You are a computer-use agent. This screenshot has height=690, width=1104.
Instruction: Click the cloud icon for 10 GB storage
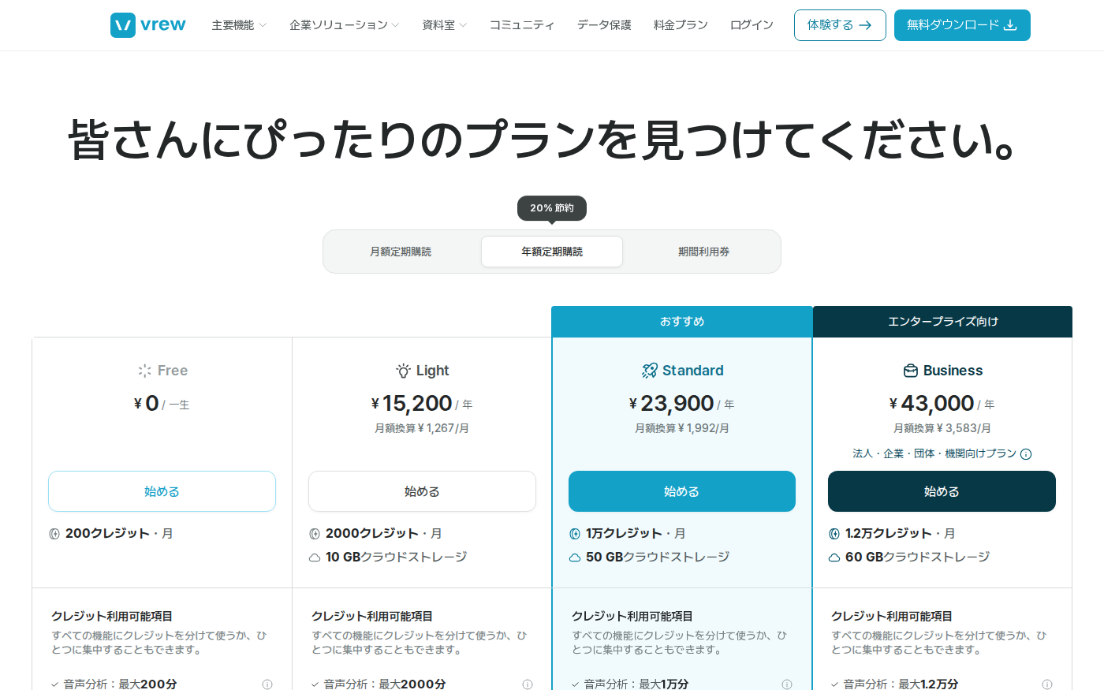click(x=315, y=558)
